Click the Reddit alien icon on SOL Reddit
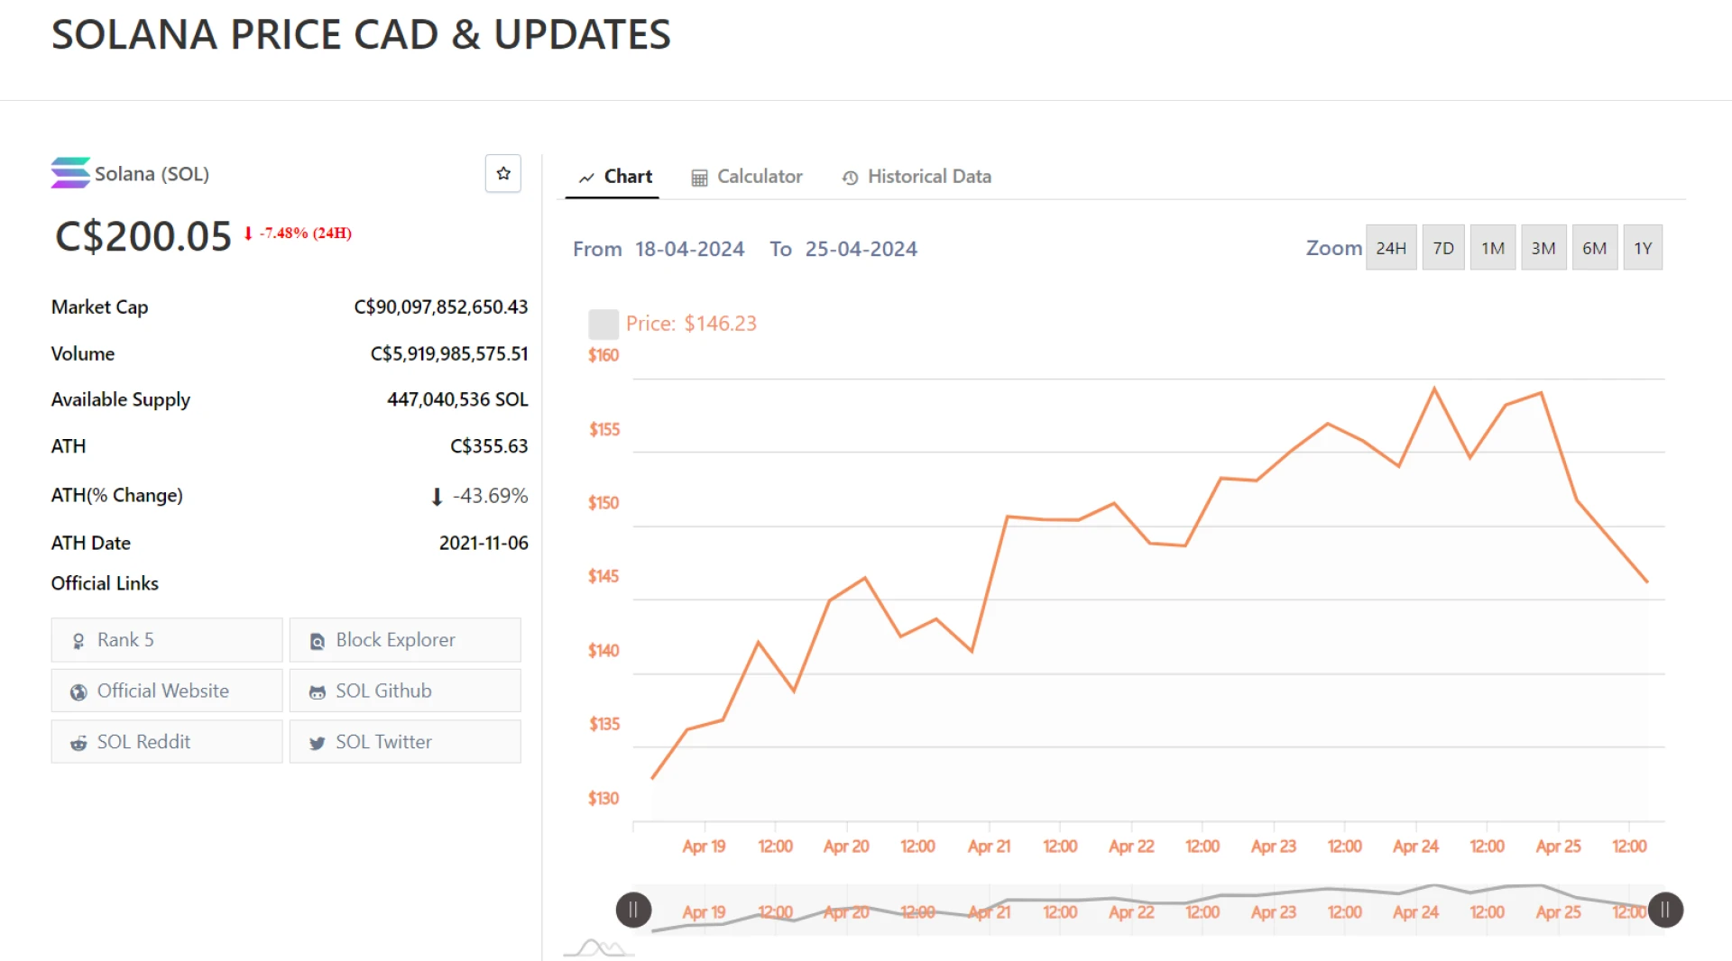This screenshot has height=961, width=1732. tap(78, 743)
